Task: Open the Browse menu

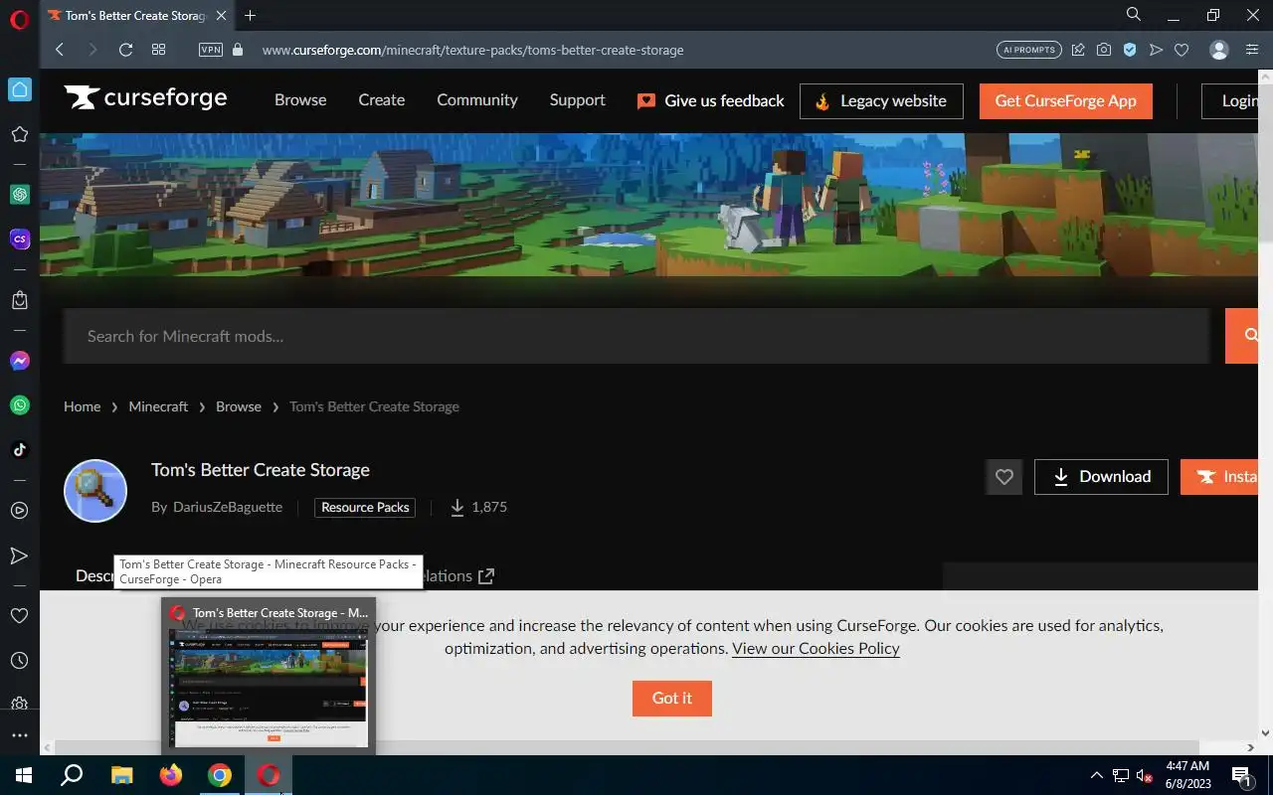Action: tap(300, 100)
